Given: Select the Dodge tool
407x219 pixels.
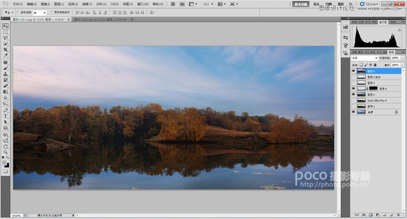Looking at the screenshot, I should pyautogui.click(x=6, y=103).
